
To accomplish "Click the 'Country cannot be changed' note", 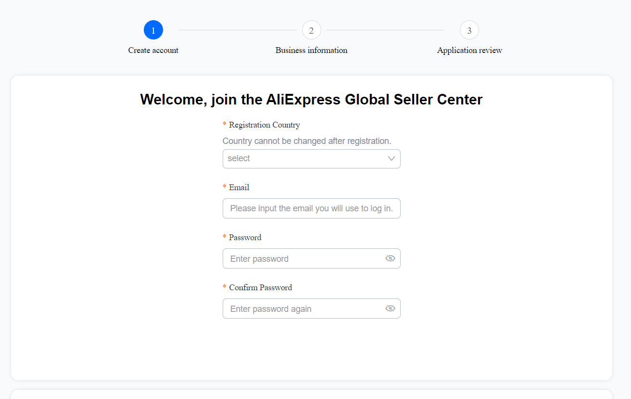I will click(x=307, y=141).
